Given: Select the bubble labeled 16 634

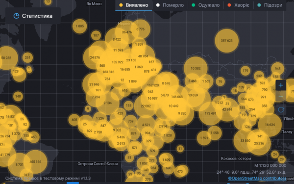Looking at the screenshot, I should [x=270, y=125].
